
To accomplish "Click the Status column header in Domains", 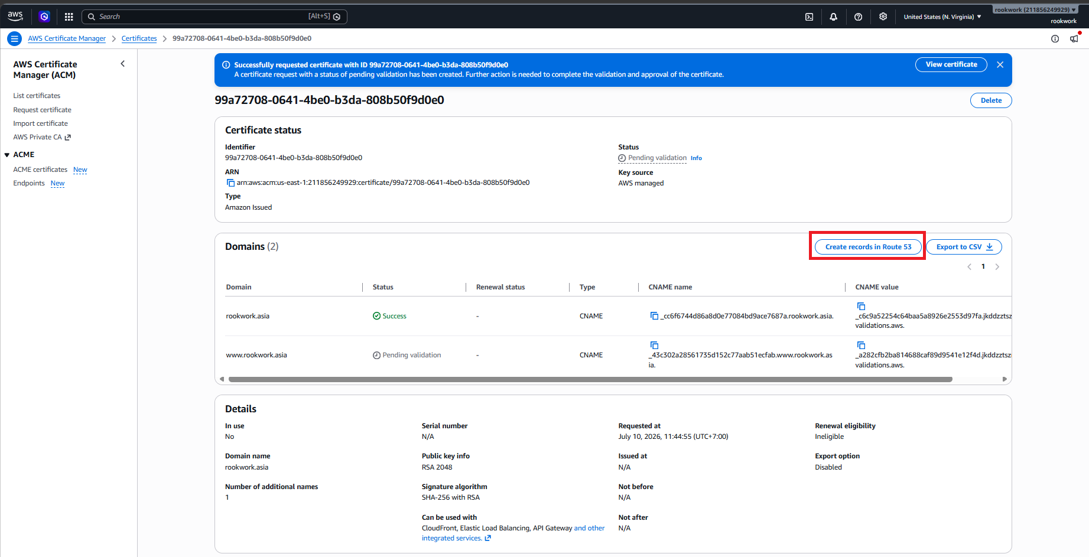I will pyautogui.click(x=383, y=287).
